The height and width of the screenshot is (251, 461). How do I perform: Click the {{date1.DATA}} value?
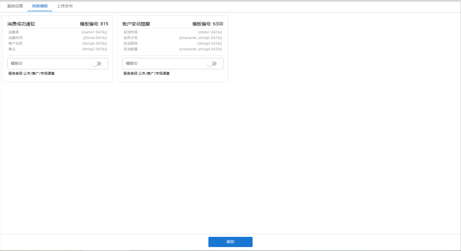tap(210, 32)
